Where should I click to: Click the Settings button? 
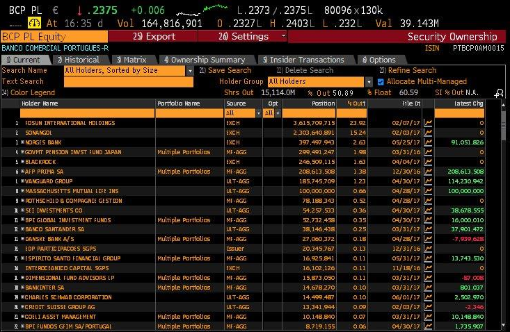pyautogui.click(x=244, y=36)
